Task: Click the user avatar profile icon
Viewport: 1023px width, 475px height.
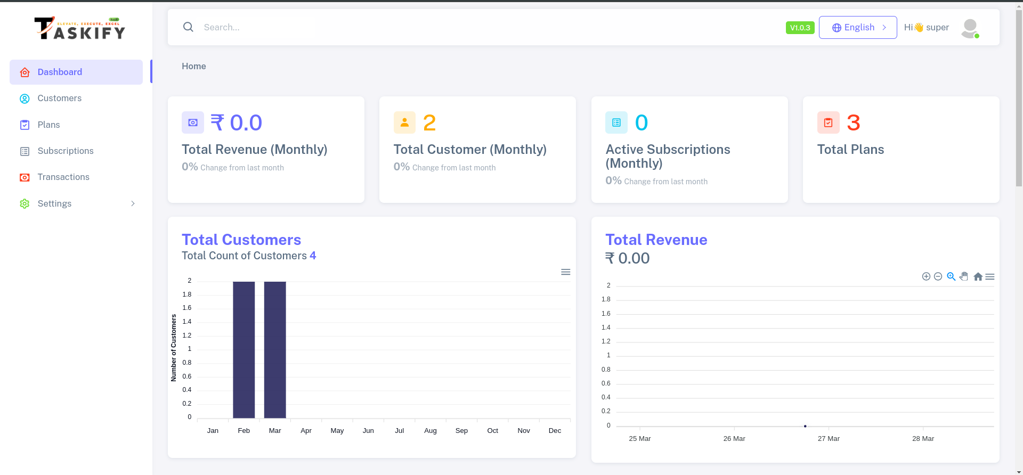Action: pyautogui.click(x=970, y=28)
